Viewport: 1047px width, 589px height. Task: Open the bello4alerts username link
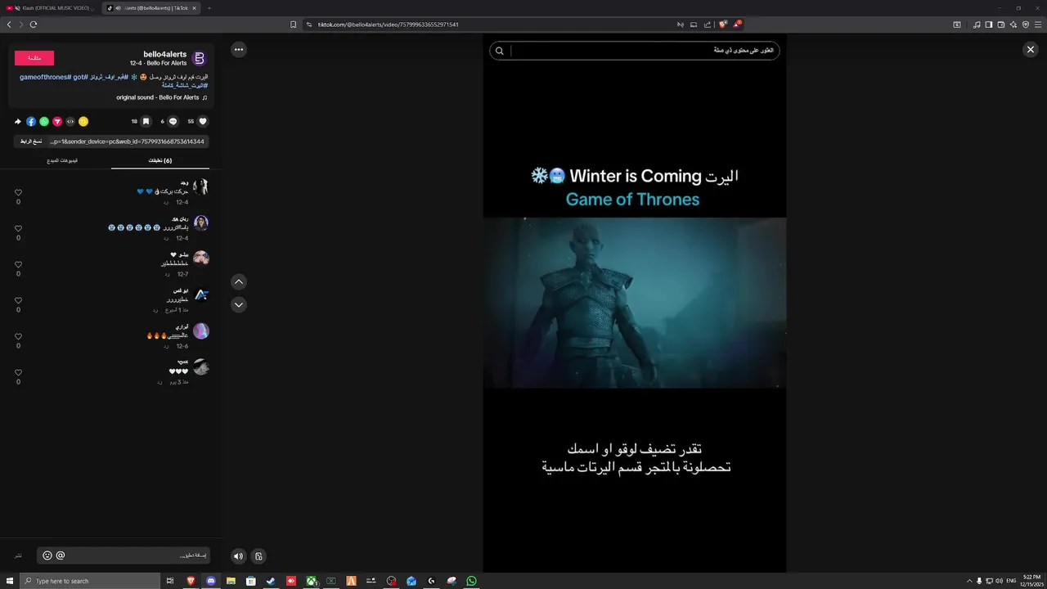click(x=164, y=54)
